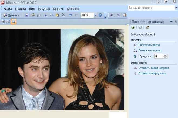Screen dimensions: 178x118
Task: Expand the 100% zoom dropdown
Action: click(x=95, y=15)
